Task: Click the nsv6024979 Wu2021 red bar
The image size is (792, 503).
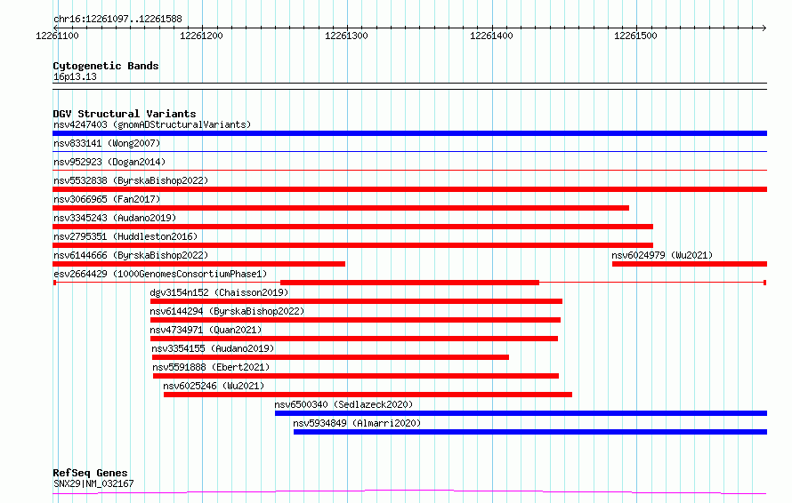Action: tap(690, 264)
